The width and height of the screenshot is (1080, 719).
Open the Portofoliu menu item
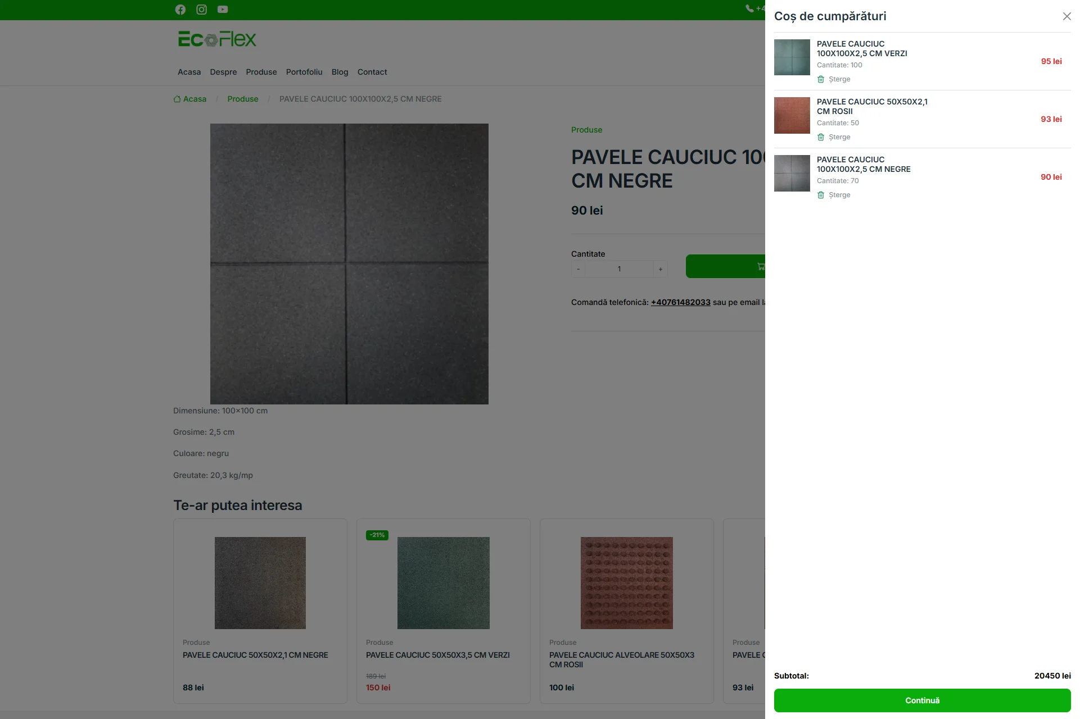[304, 72]
